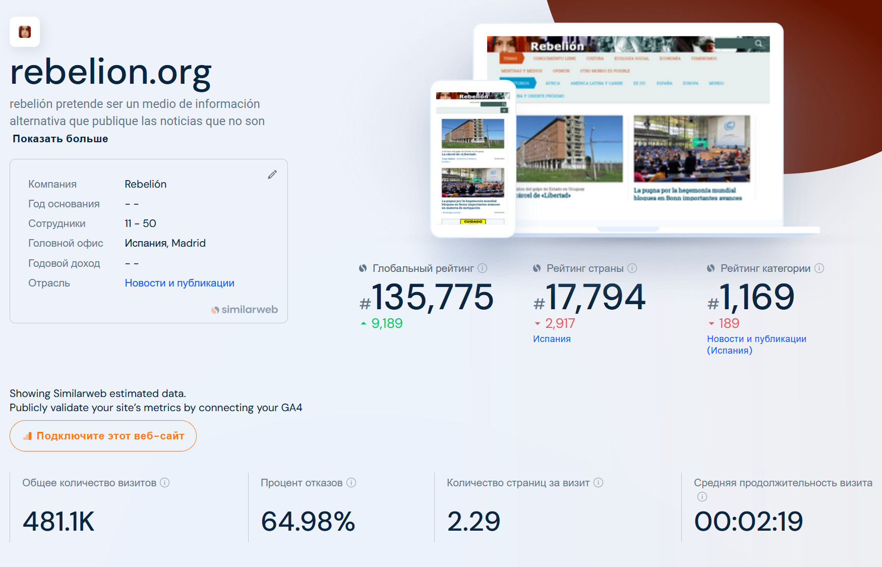Open info icon next to Рейтинг страны

tap(632, 268)
